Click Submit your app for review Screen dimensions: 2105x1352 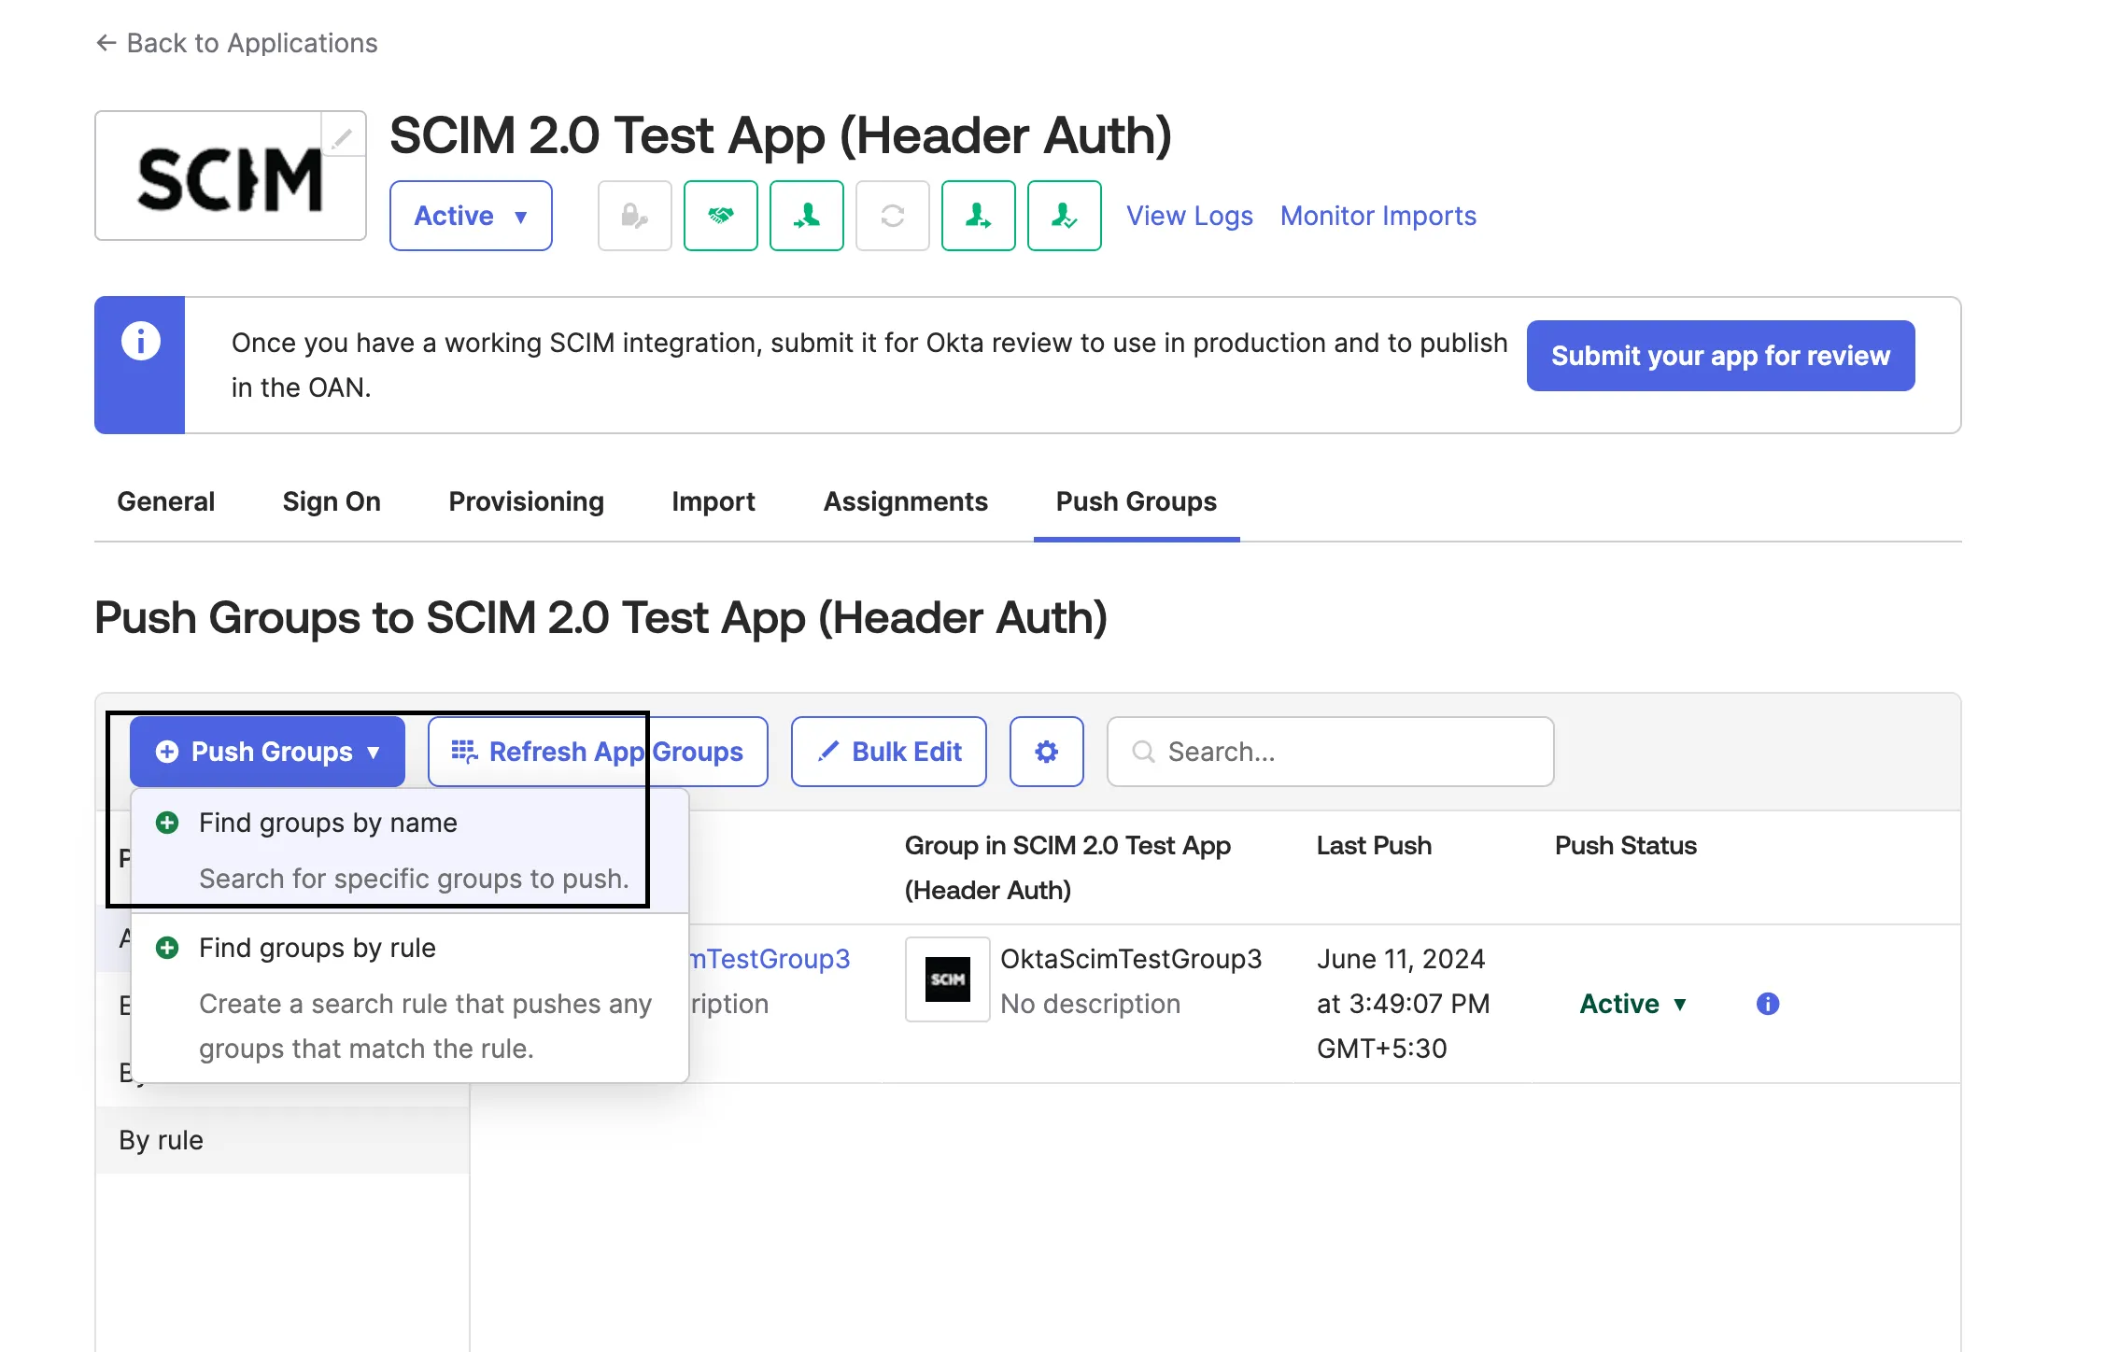[x=1720, y=356]
